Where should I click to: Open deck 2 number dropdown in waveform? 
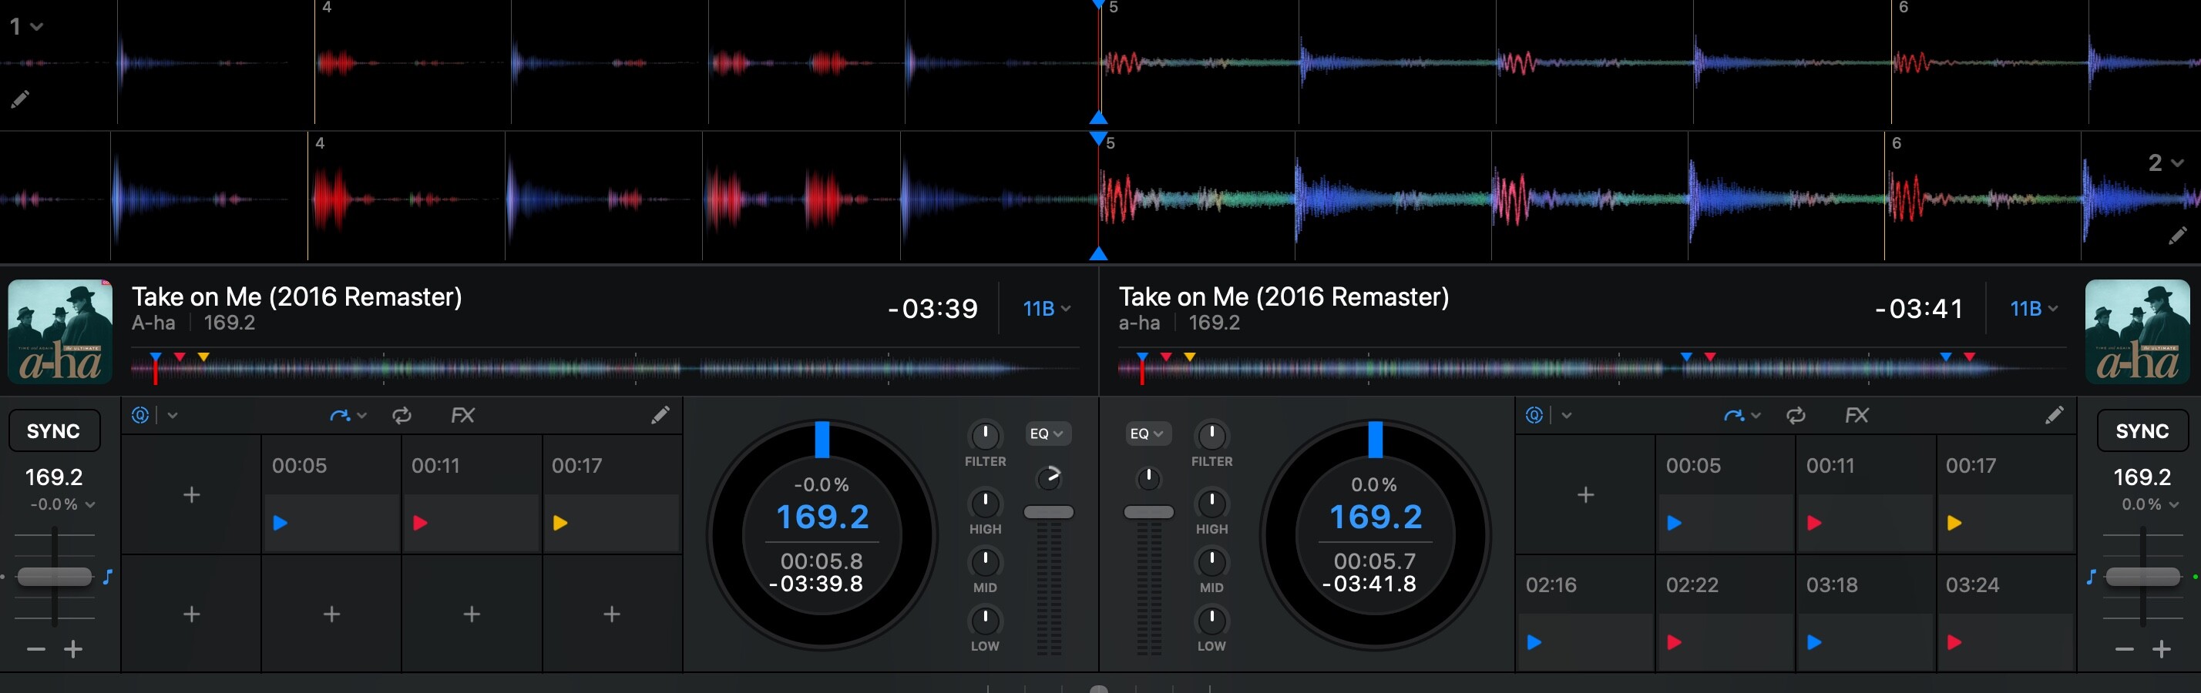coord(2165,162)
